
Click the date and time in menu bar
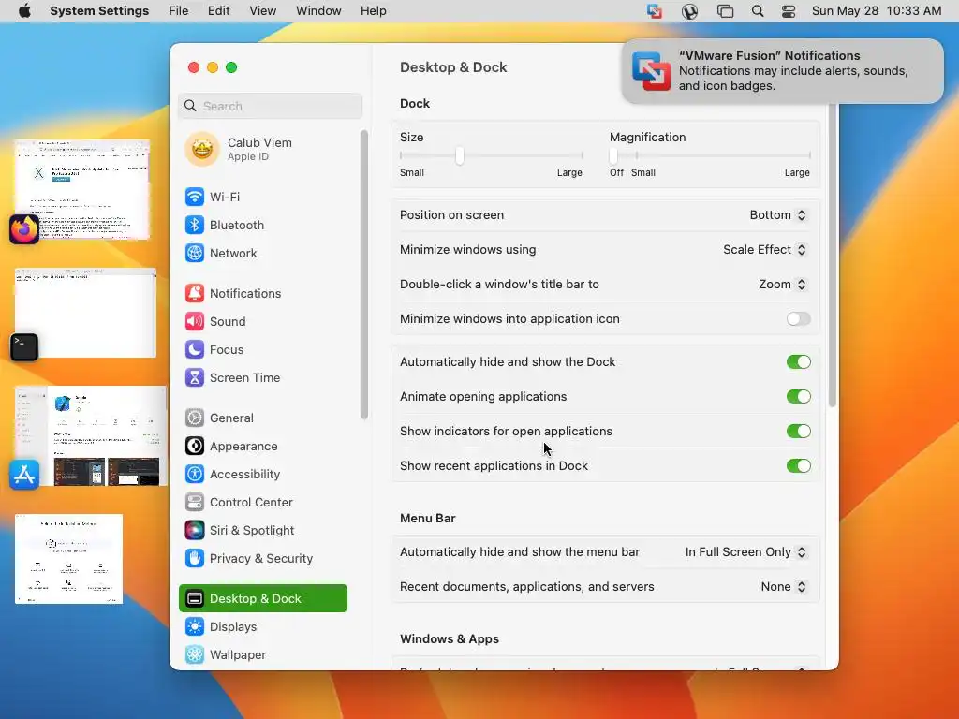point(877,11)
